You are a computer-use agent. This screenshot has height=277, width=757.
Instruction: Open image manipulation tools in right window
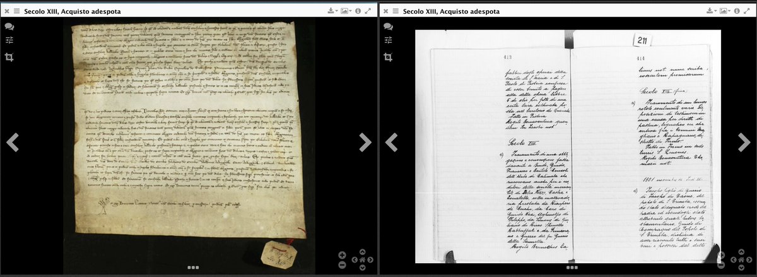[388, 41]
